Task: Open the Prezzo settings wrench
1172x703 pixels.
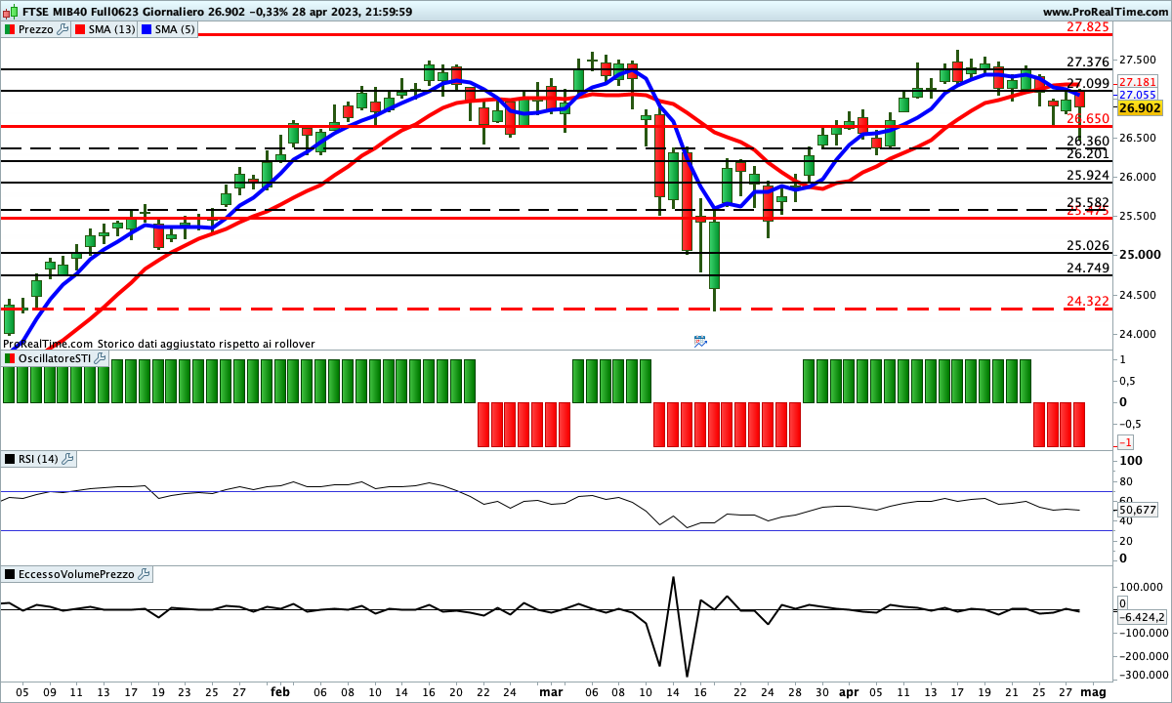Action: 63,29
